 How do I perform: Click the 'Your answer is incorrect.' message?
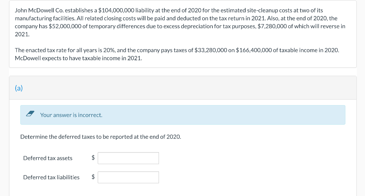(x=71, y=115)
